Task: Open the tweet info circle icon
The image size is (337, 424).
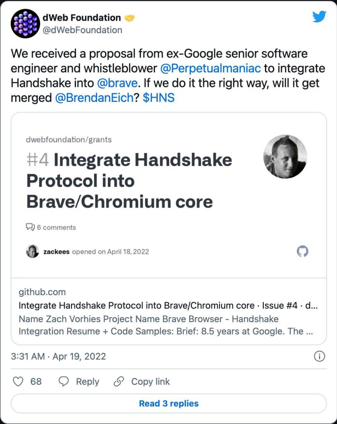Action: coord(320,357)
